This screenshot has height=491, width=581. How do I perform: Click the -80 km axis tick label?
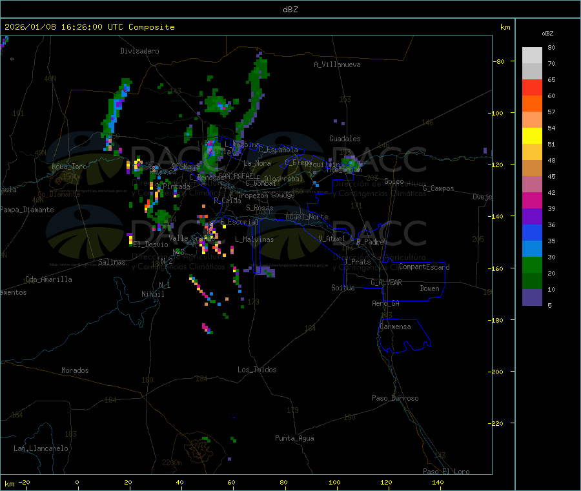(x=498, y=61)
